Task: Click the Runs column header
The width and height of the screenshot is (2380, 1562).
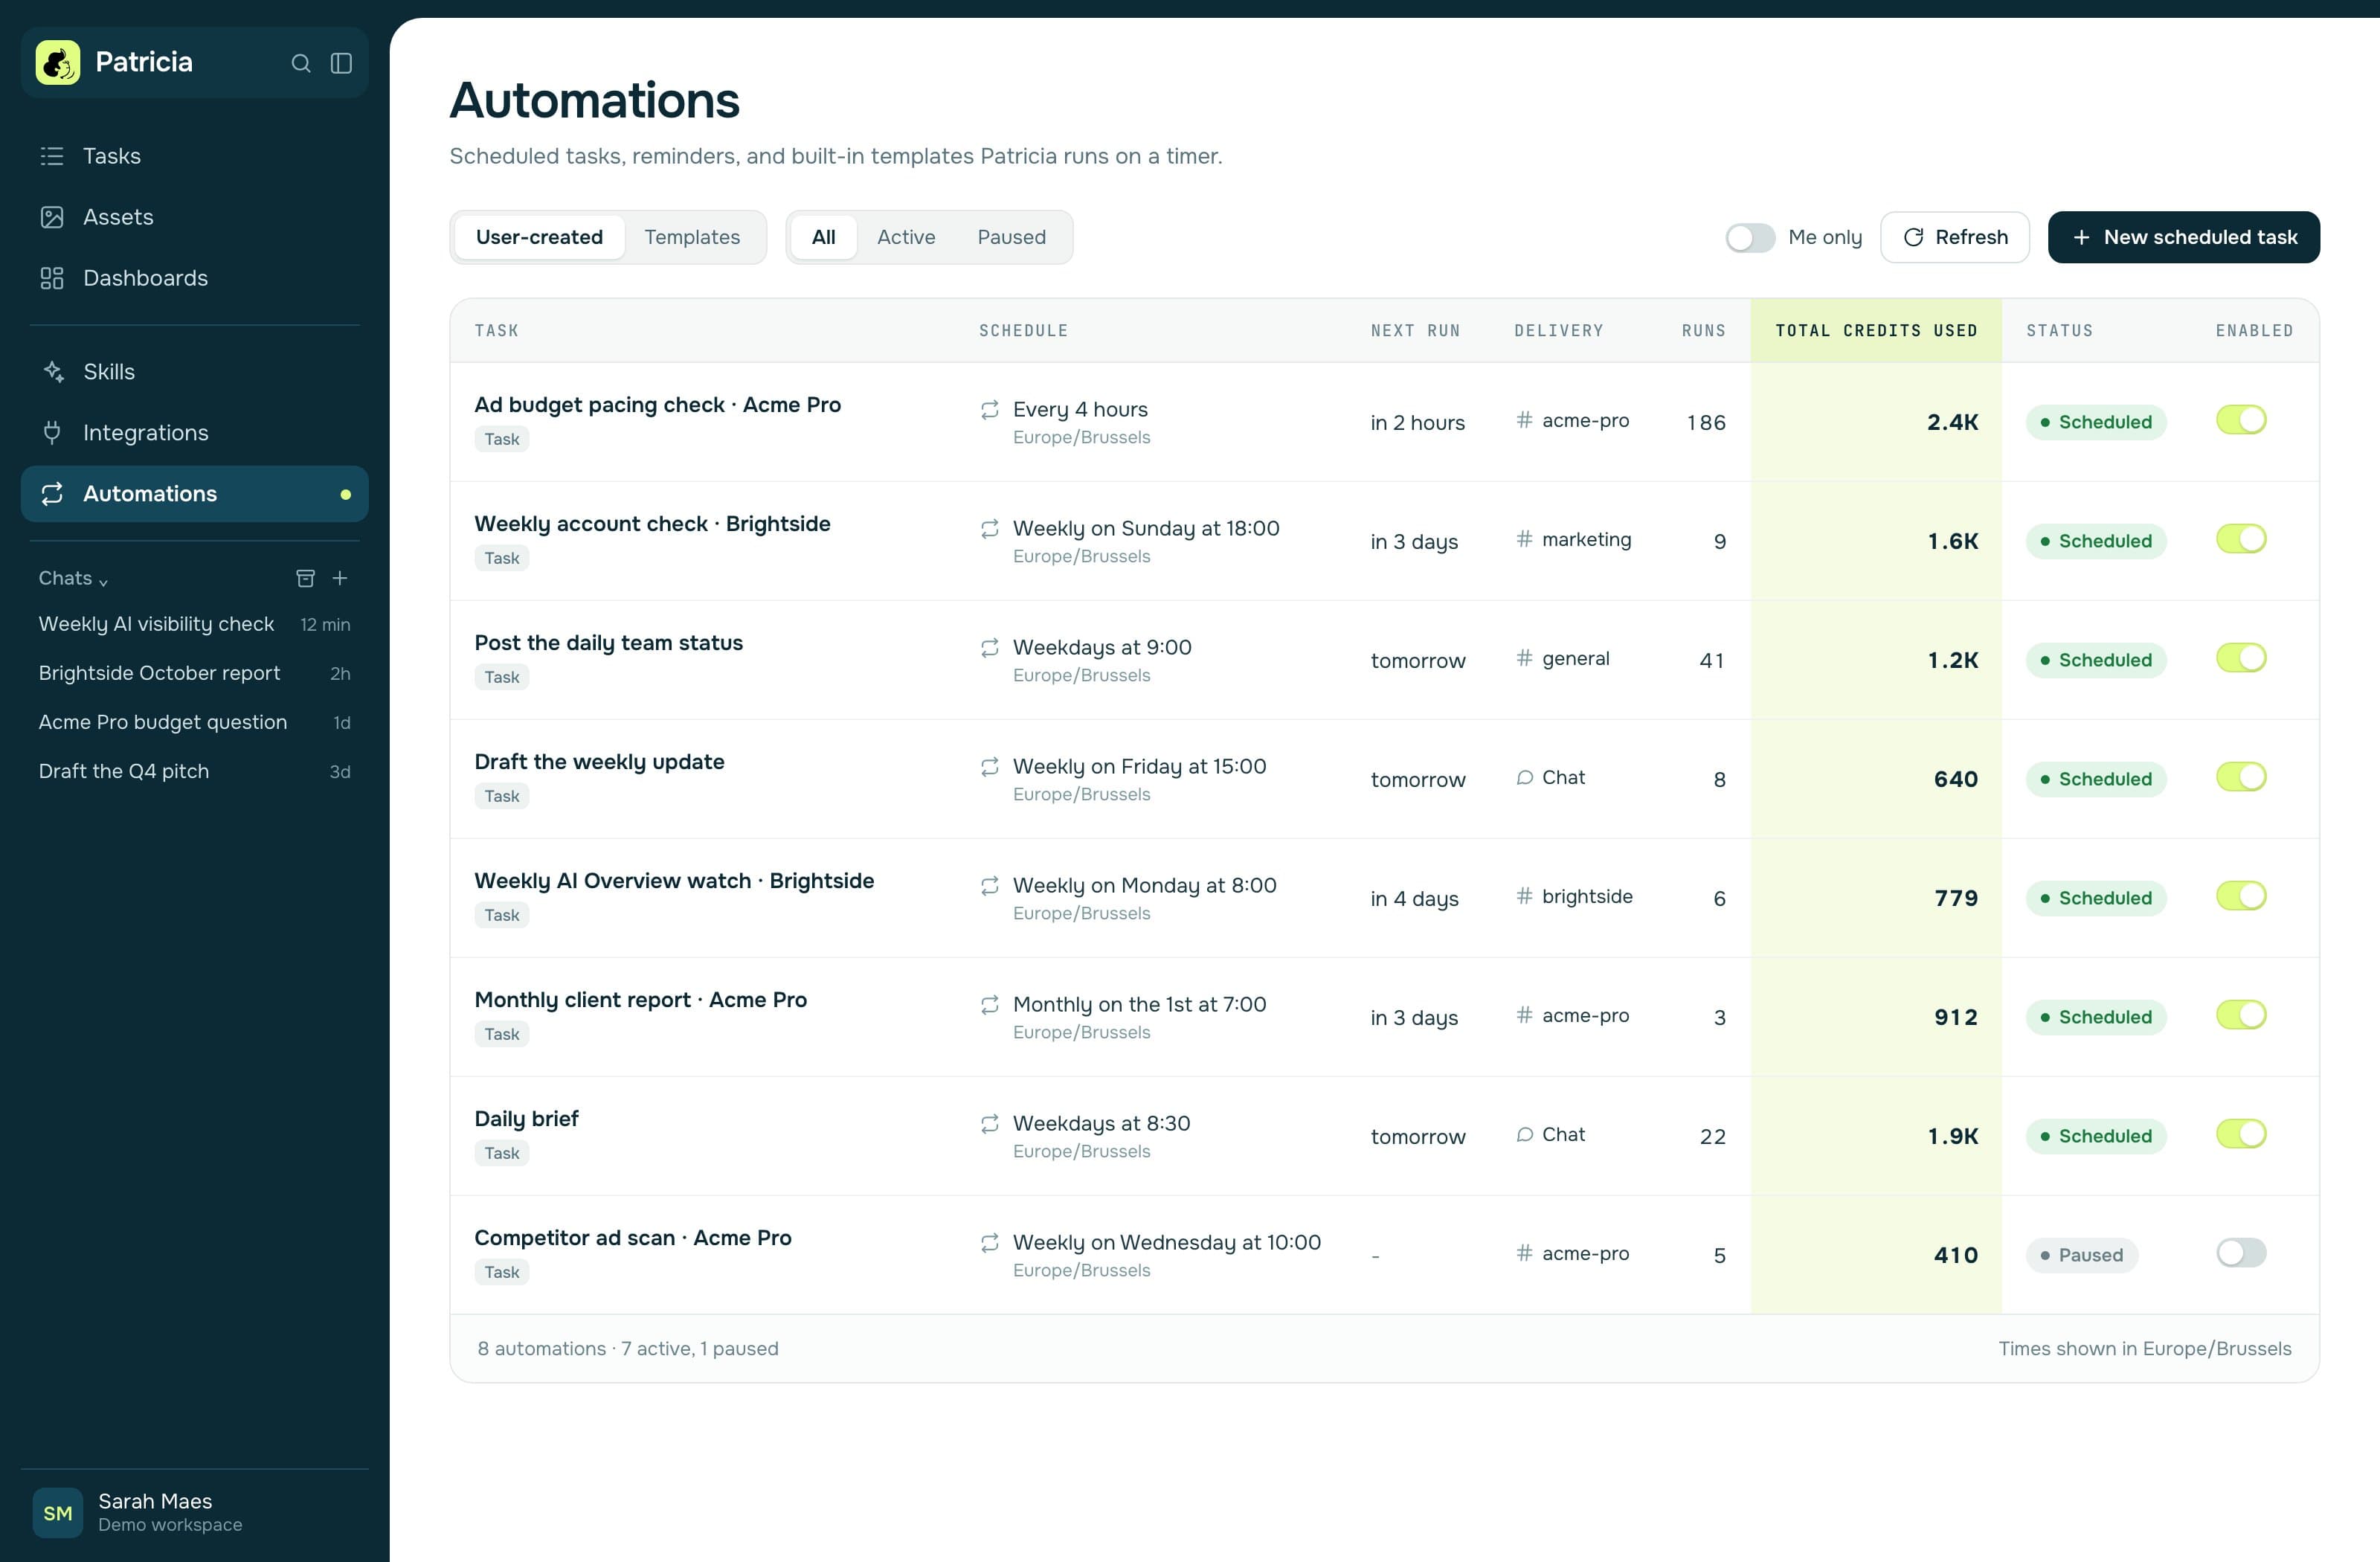Action: coord(1703,331)
